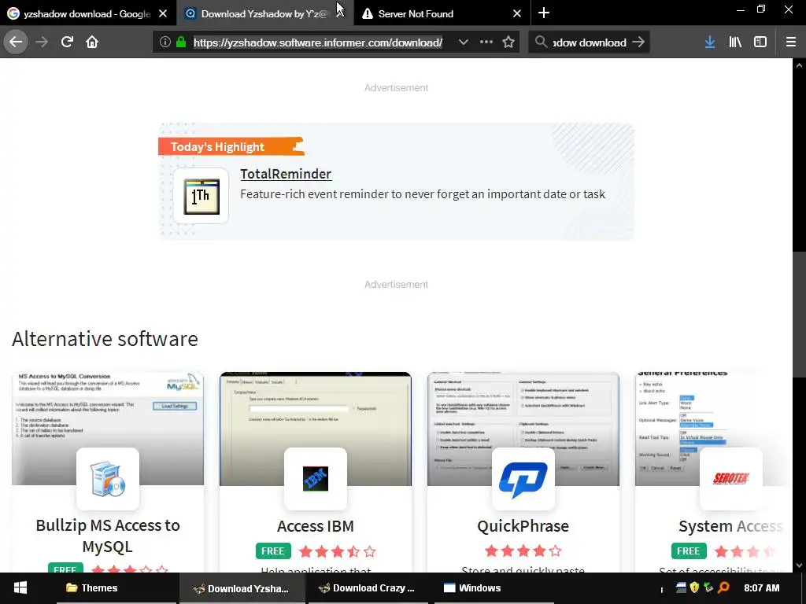Submit search with the arrow button
806x604 pixels.
click(638, 42)
